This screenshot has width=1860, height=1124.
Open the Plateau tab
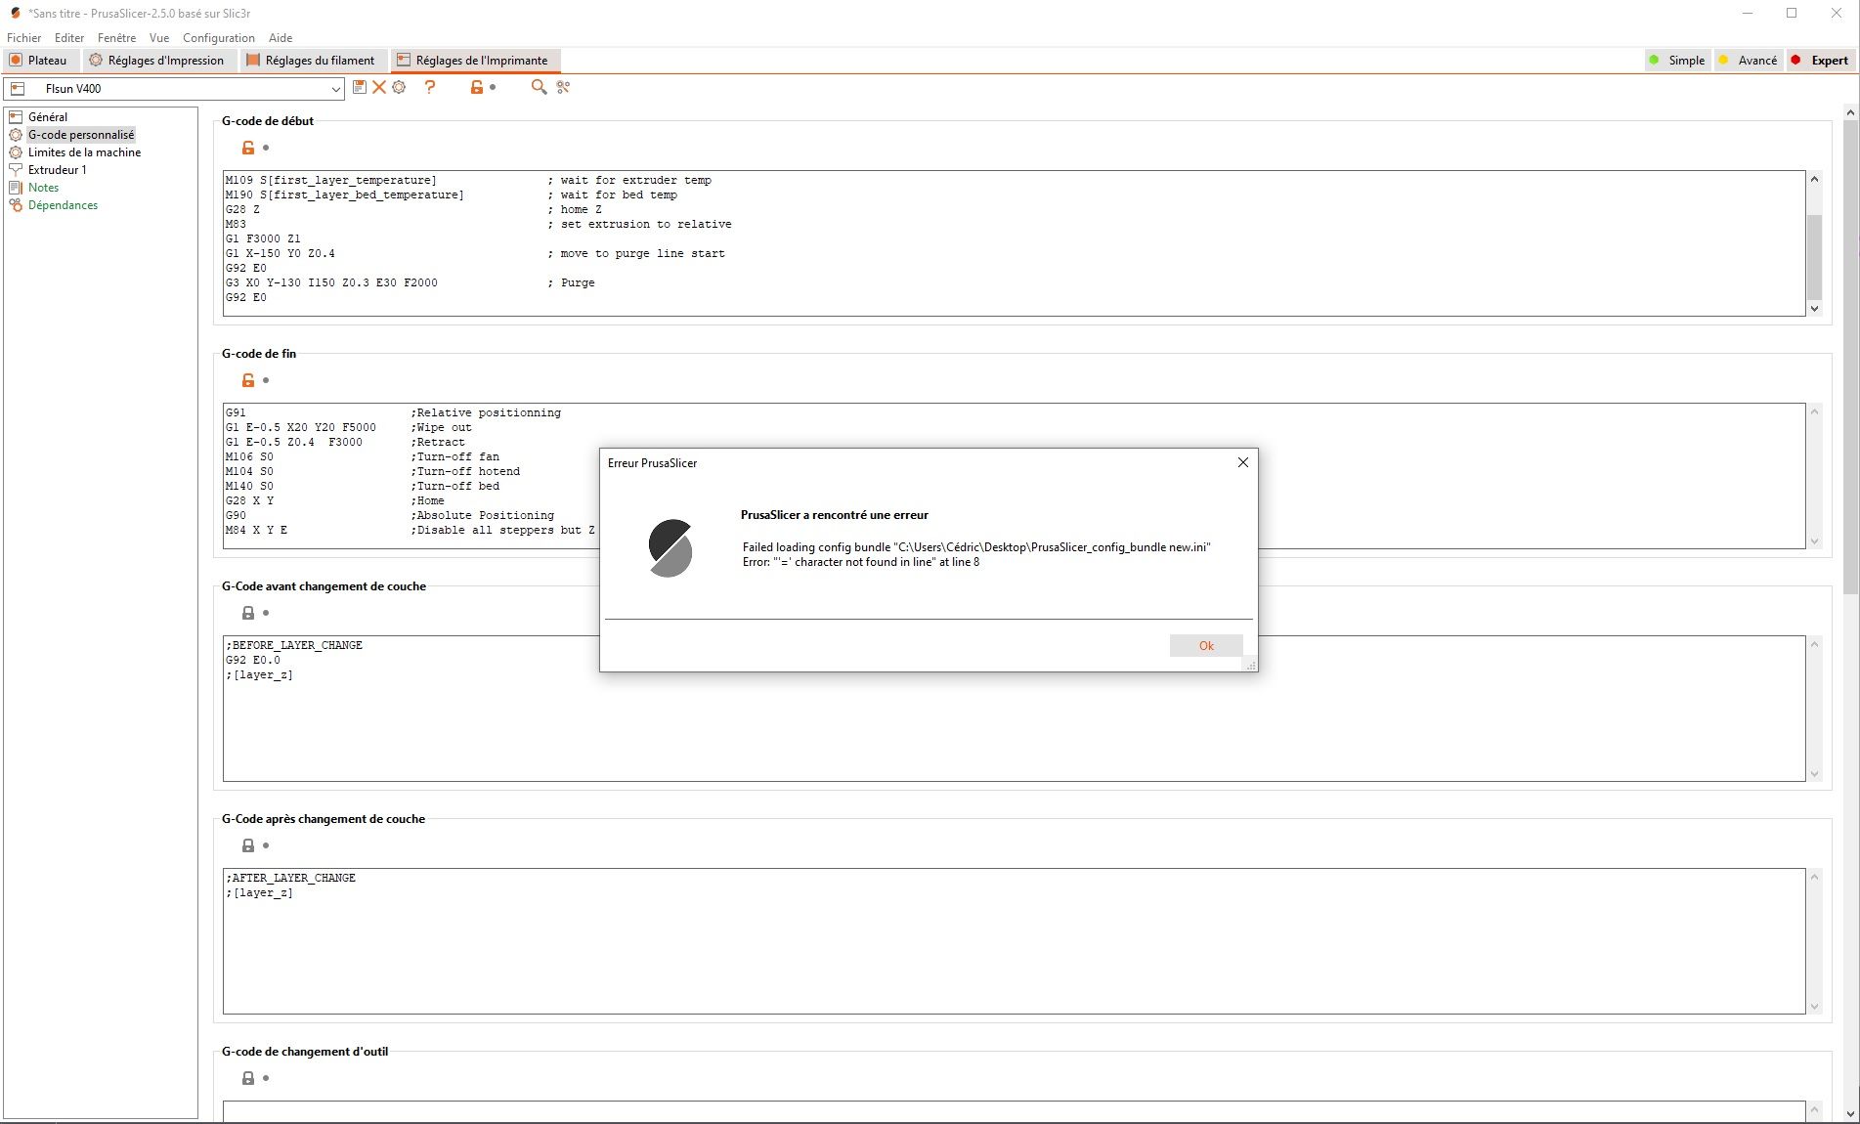(39, 61)
